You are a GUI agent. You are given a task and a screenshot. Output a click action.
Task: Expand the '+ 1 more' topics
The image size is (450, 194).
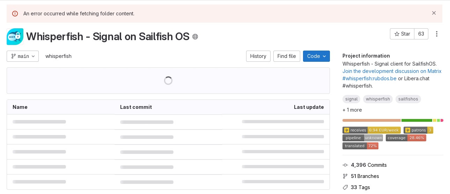tap(352, 110)
